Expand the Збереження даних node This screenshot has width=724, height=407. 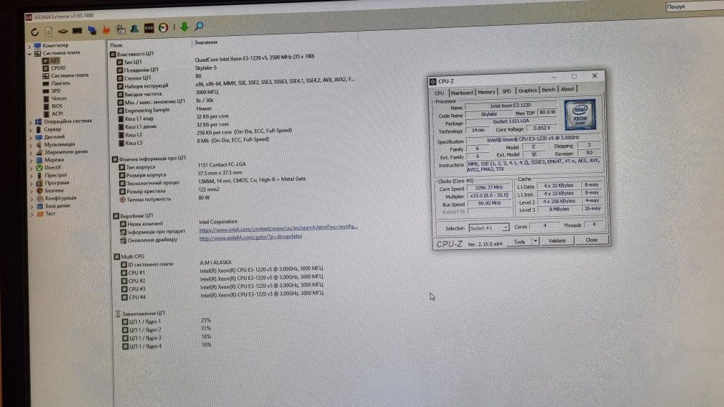pos(32,153)
